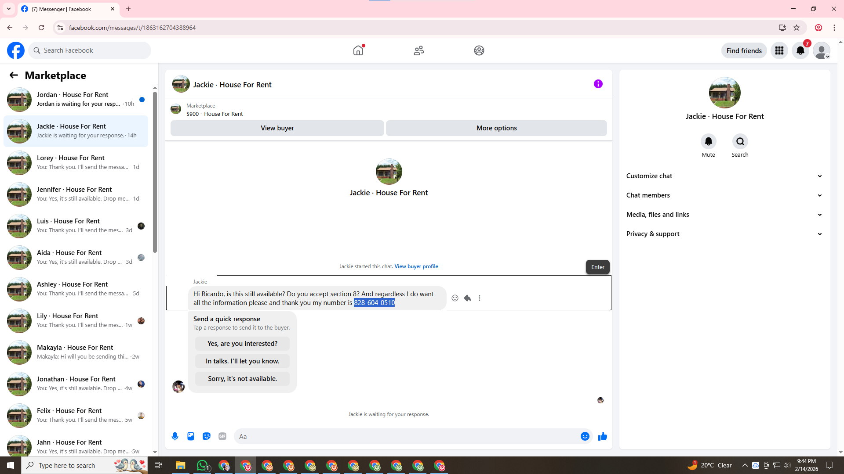
Task: Open the emoji picker in the message box
Action: pyautogui.click(x=585, y=436)
